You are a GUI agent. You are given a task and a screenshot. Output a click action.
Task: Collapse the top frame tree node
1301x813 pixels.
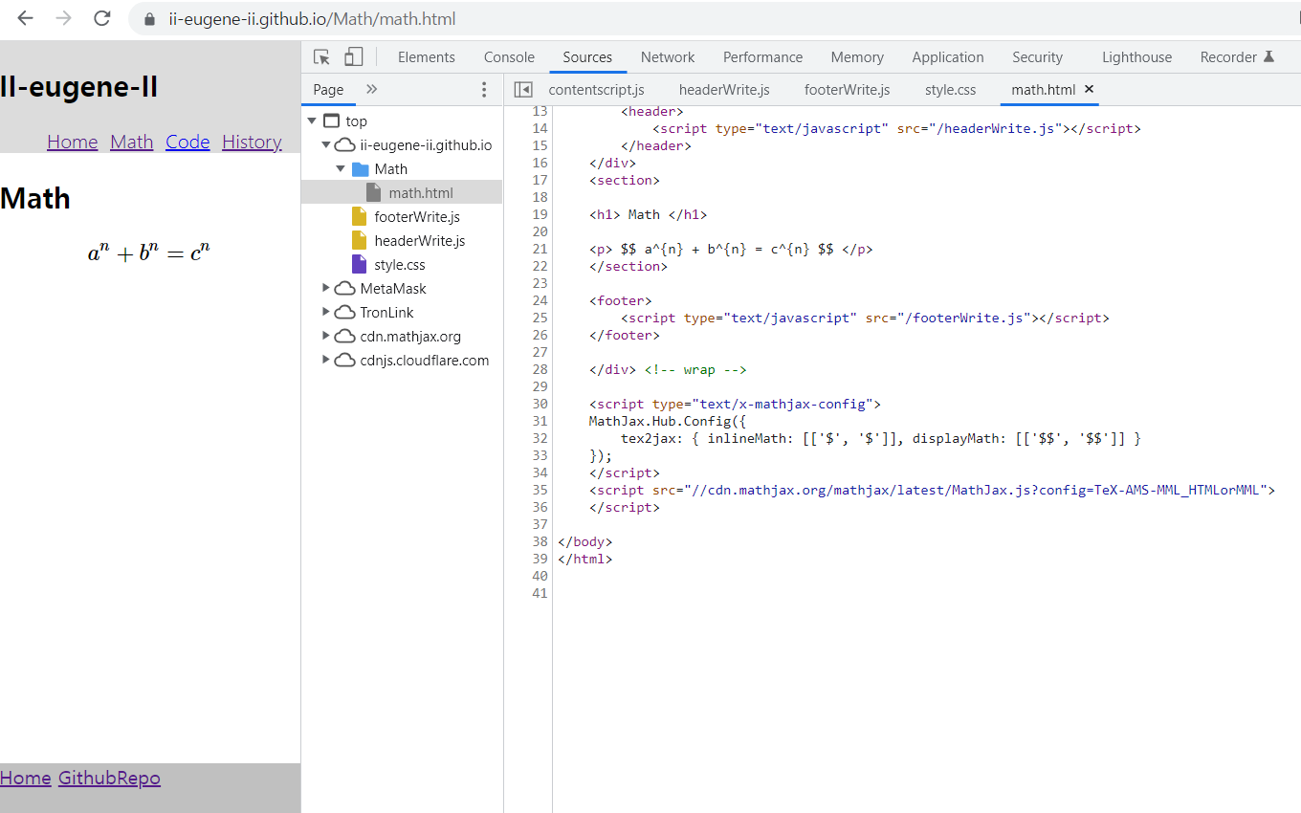[x=312, y=121]
